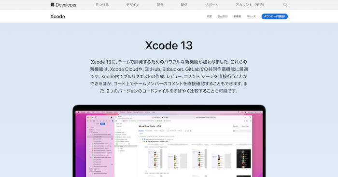Expand the Features group in Xcode sidebar
338x177 pixels.
point(89,132)
